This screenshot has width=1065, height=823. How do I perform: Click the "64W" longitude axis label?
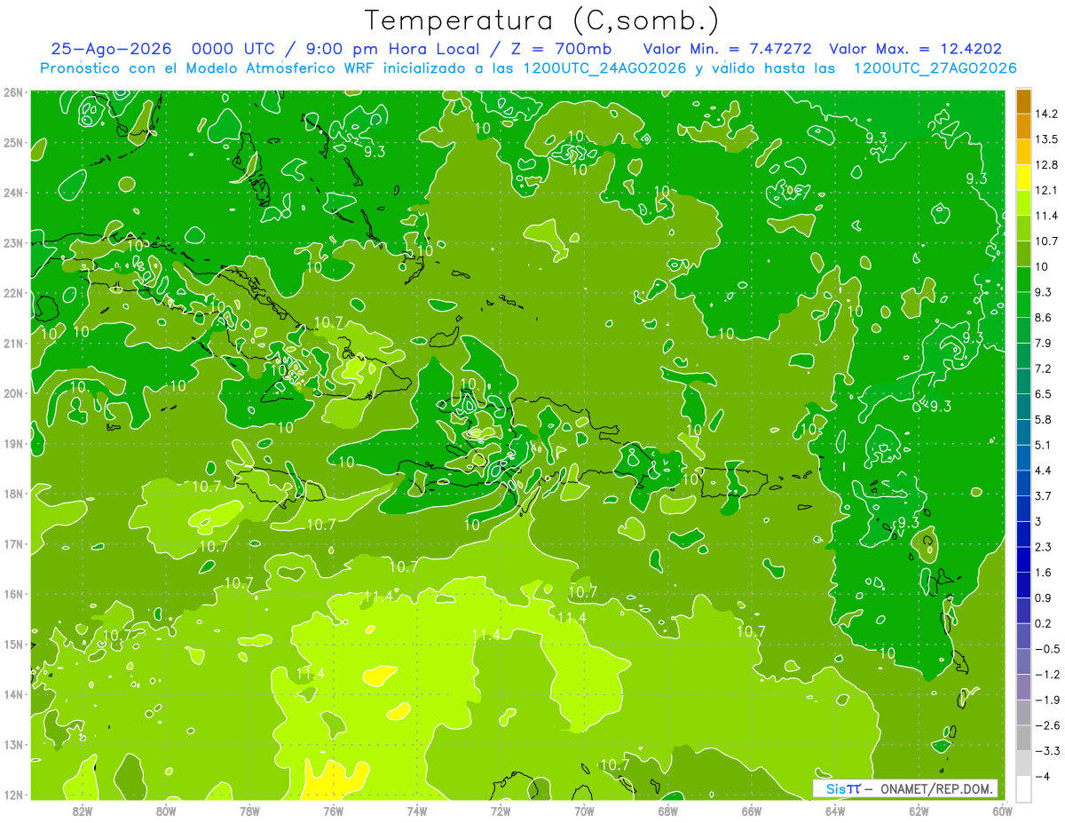pos(835,811)
